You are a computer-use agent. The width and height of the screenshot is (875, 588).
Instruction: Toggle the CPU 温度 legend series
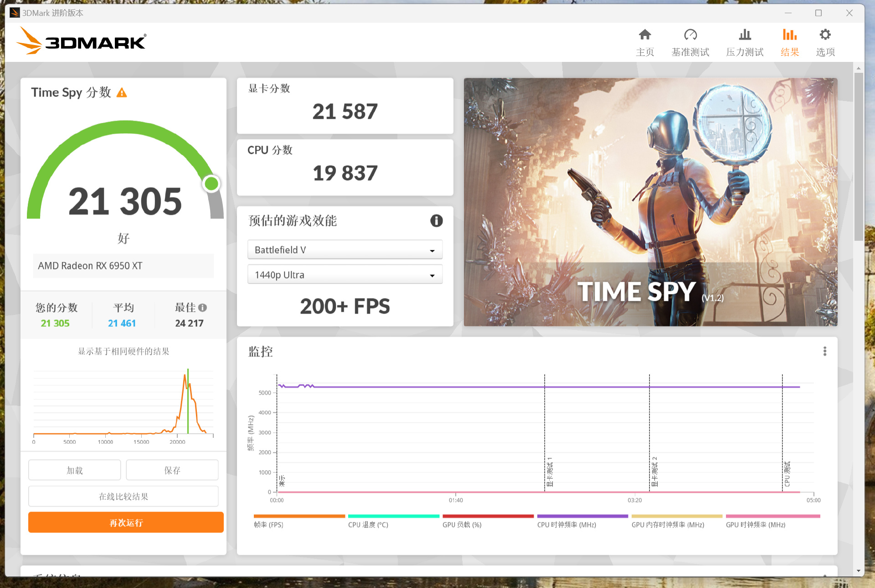pyautogui.click(x=368, y=525)
